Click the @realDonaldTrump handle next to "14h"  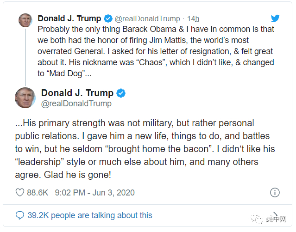click(x=147, y=19)
